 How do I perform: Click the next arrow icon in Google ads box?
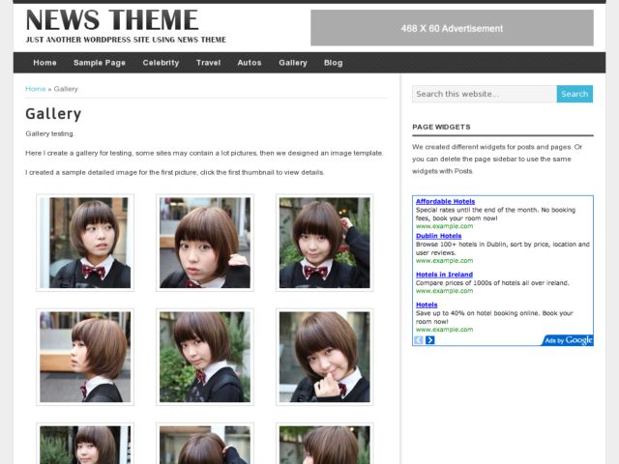coord(429,340)
